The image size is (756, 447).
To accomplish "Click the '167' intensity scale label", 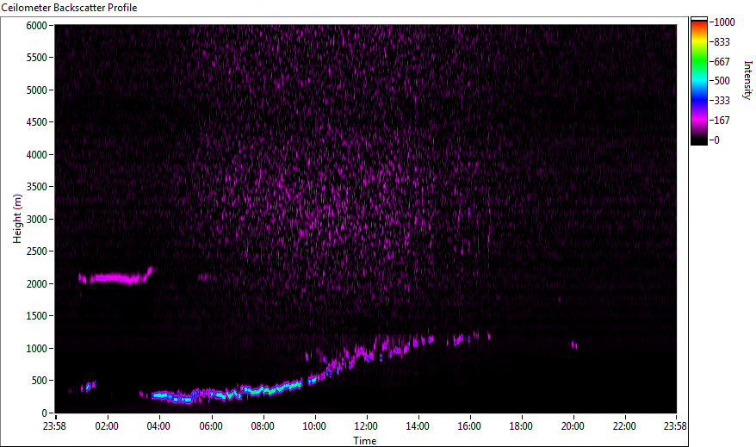I will click(722, 121).
